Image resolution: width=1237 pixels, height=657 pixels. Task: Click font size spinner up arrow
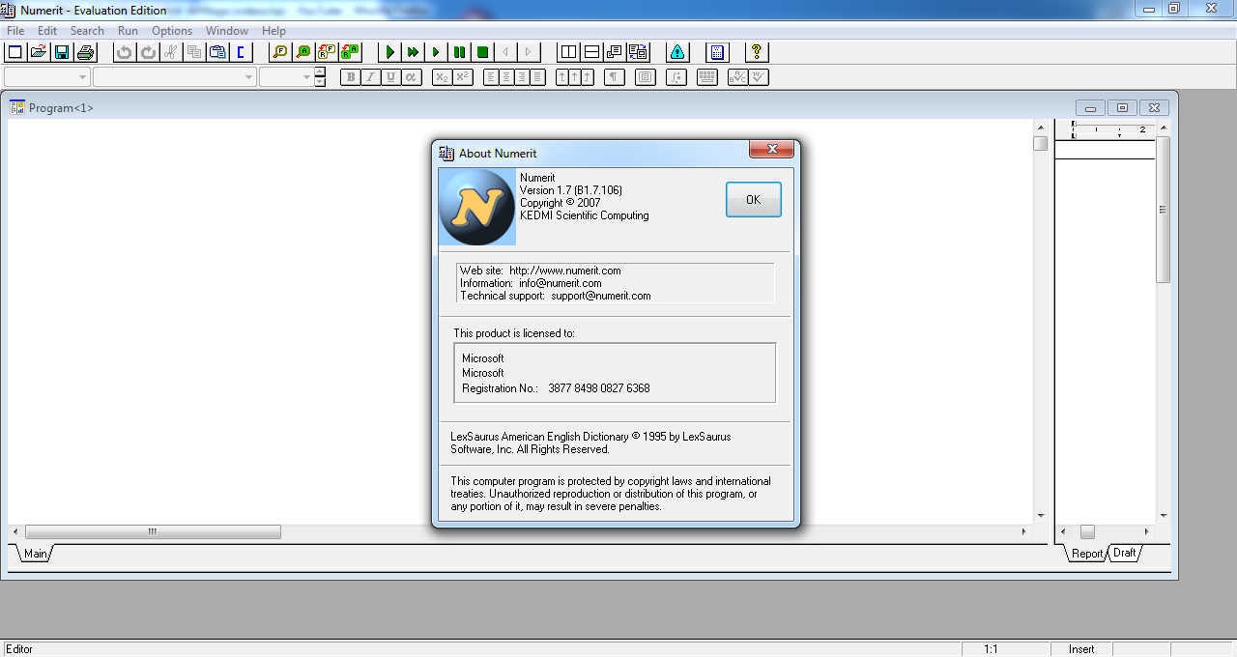(320, 72)
